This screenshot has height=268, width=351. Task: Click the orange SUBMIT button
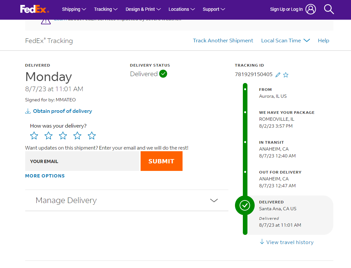coord(161,161)
